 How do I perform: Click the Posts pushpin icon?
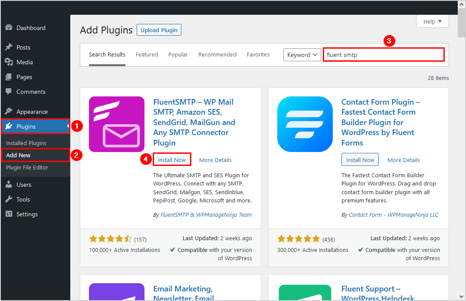tap(9, 47)
